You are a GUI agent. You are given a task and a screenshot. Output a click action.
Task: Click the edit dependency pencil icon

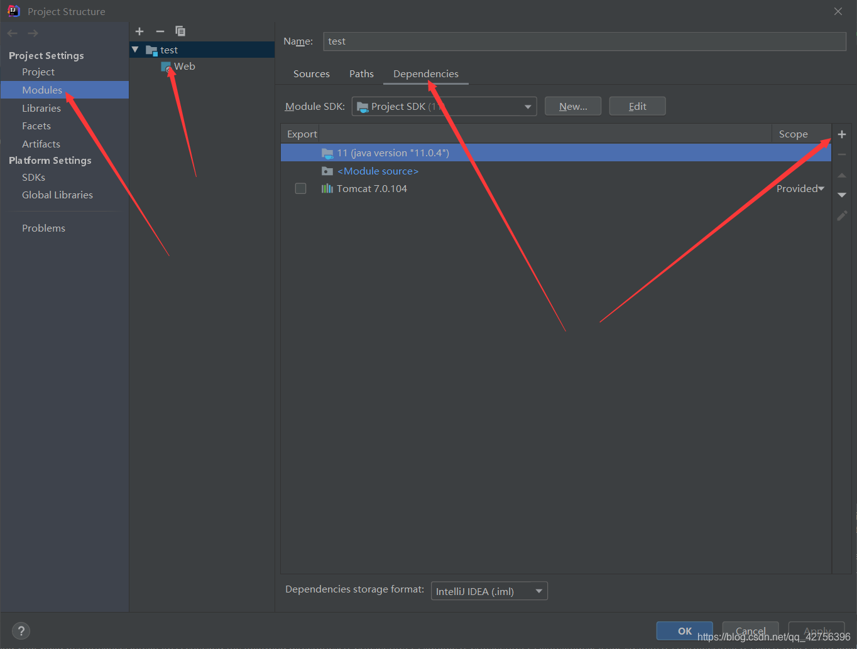842,216
